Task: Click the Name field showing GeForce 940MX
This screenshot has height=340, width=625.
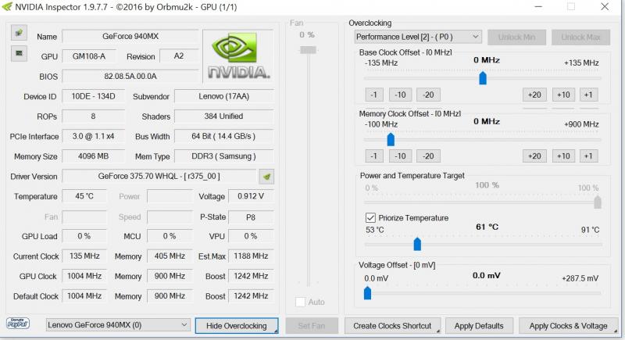Action: (130, 36)
